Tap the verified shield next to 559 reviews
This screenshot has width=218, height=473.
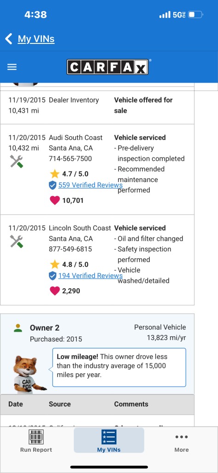click(x=53, y=185)
